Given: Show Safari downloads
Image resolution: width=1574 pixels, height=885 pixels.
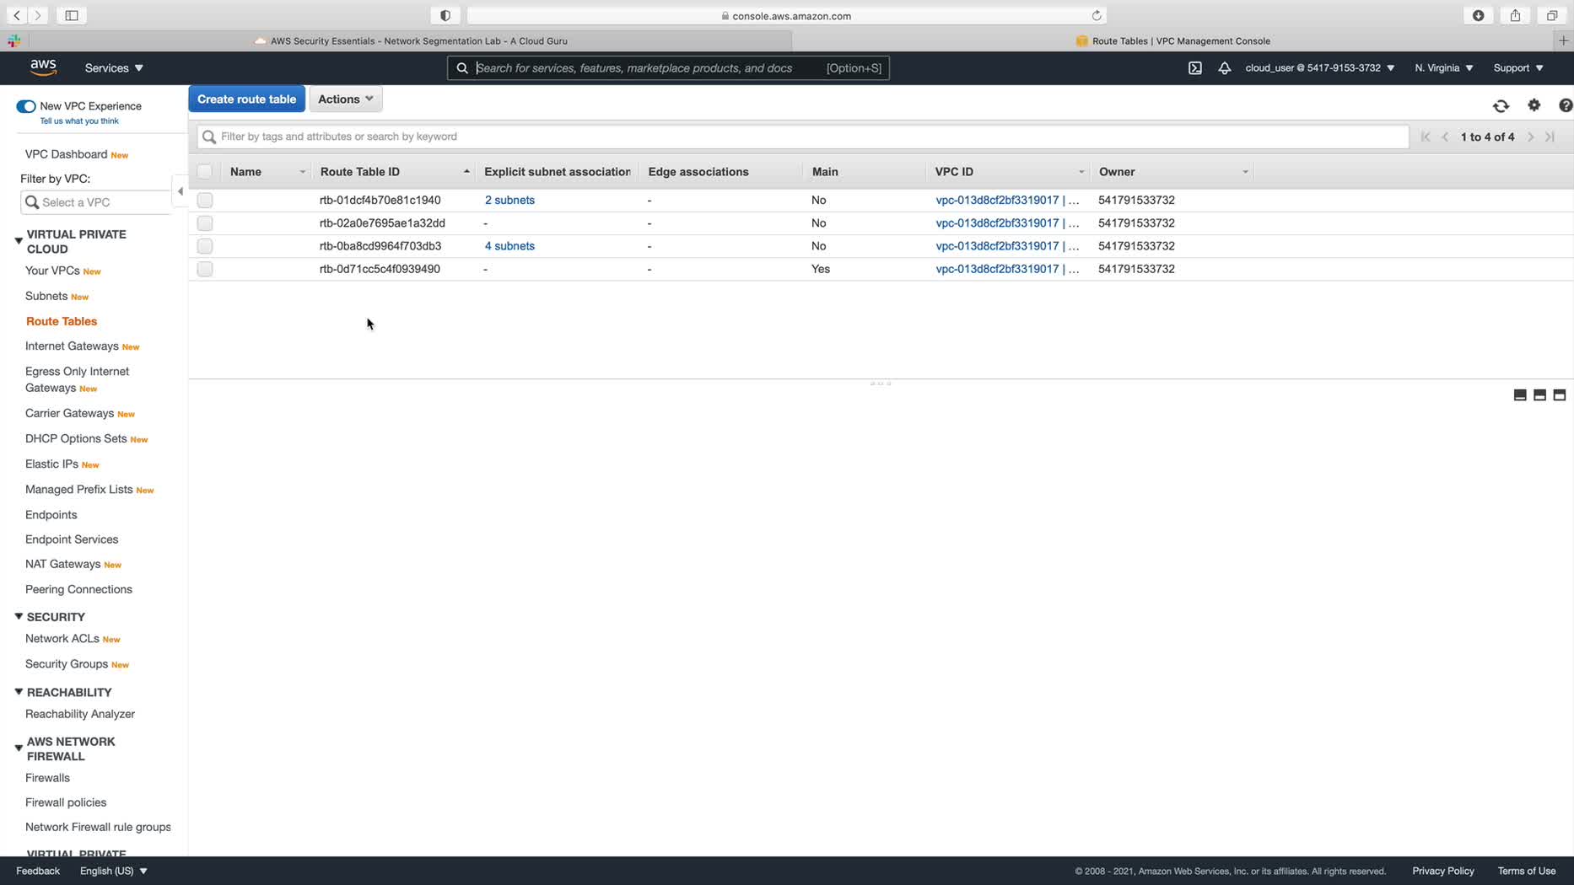Looking at the screenshot, I should 1479,15.
